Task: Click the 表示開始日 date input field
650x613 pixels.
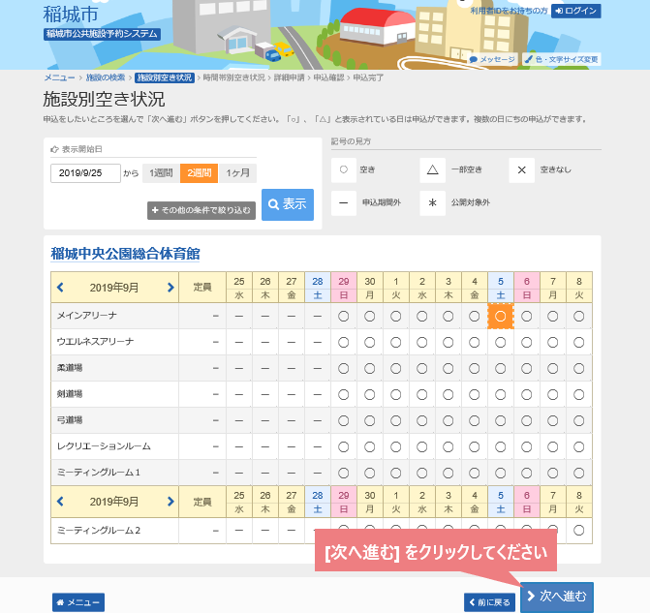Action: 85,173
